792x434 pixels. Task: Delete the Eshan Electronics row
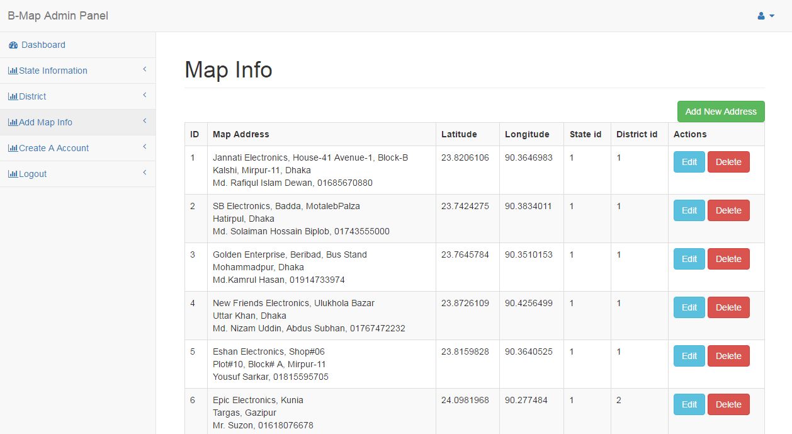728,356
